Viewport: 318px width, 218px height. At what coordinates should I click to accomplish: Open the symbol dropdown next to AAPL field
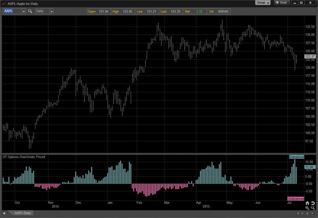[x=23, y=11]
